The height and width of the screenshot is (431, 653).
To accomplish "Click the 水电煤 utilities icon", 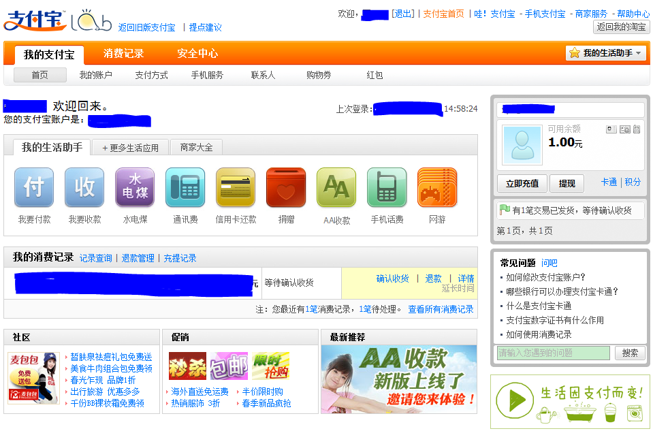I will coord(134,187).
